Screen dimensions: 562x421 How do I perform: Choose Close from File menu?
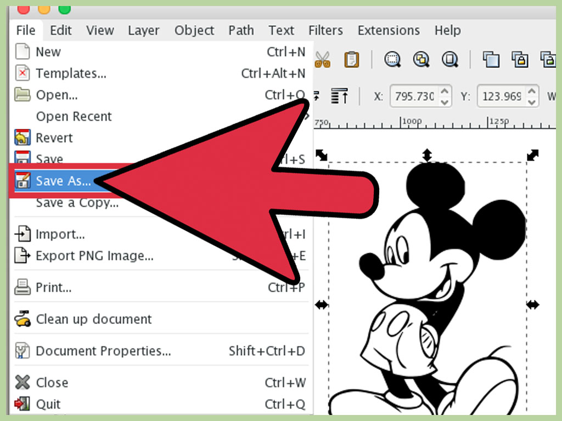(160, 383)
